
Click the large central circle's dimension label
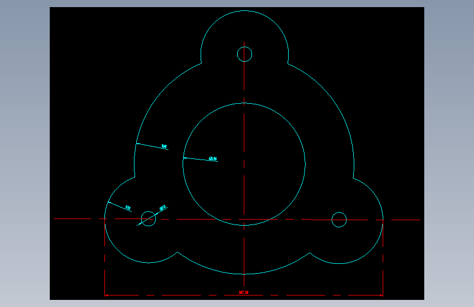(213, 158)
